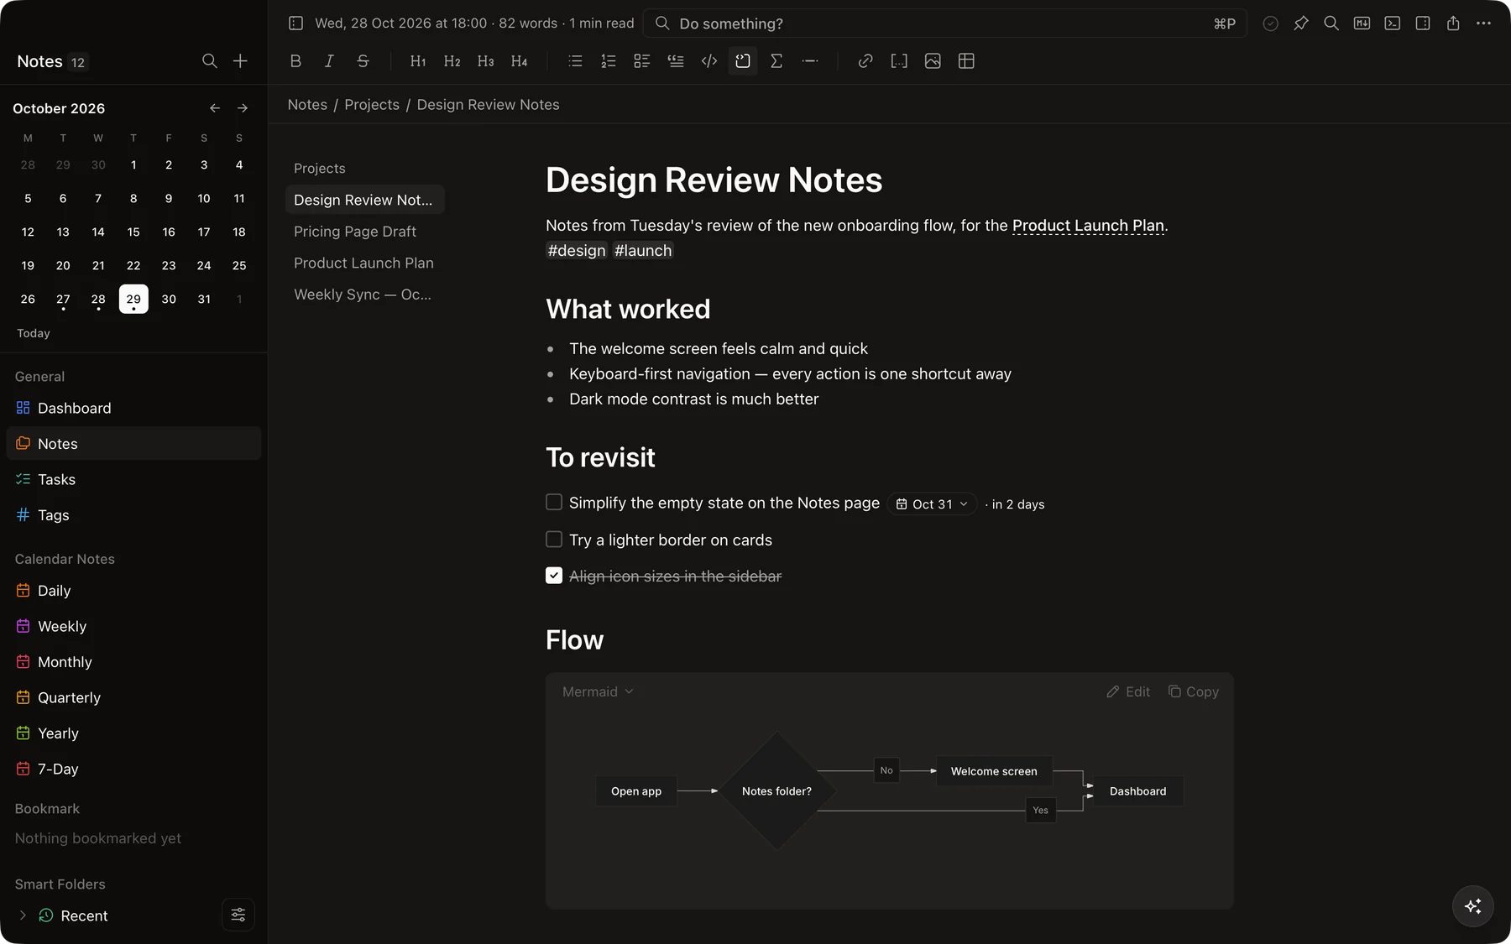Open the sliders settings icon beside Recent

(x=238, y=915)
